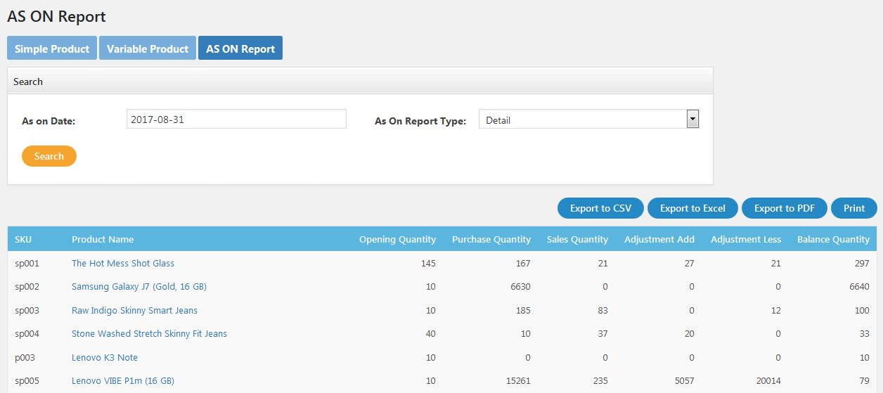Image resolution: width=883 pixels, height=393 pixels.
Task: Click the sp005 SKU cell
Action: 27,380
